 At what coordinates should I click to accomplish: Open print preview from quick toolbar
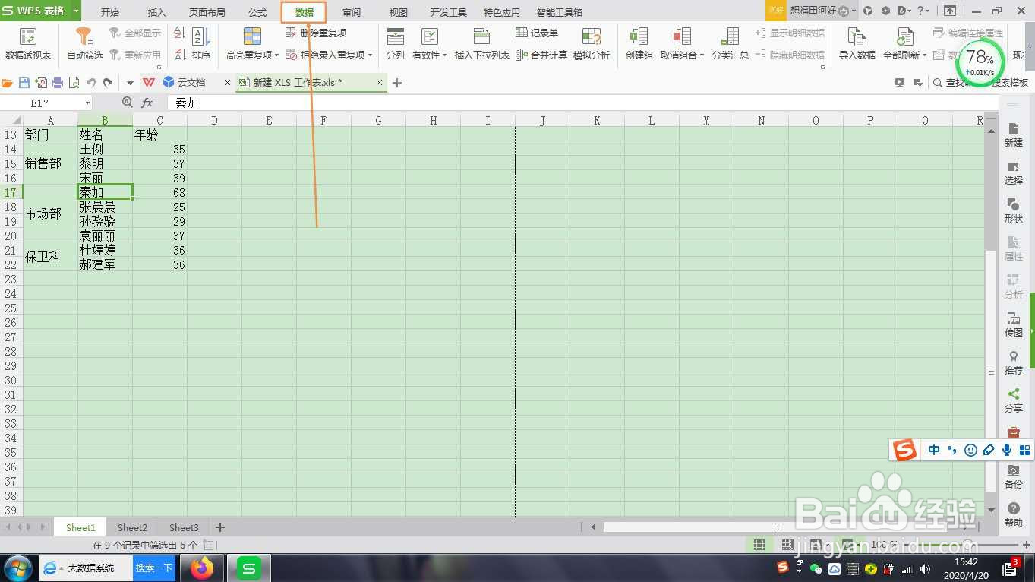[x=74, y=83]
